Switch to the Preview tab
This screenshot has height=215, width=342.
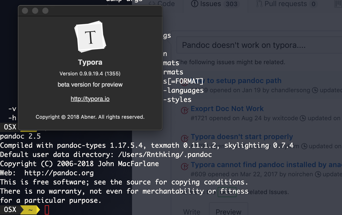tap(228, 211)
